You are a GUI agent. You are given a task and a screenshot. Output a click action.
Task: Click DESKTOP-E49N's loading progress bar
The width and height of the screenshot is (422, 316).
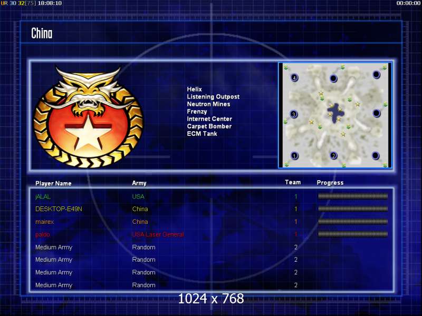(353, 209)
